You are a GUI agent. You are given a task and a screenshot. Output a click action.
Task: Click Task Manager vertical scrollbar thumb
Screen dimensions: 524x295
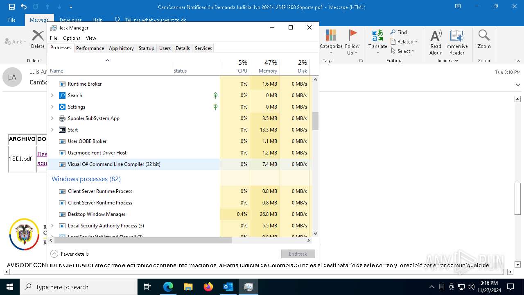[315, 121]
